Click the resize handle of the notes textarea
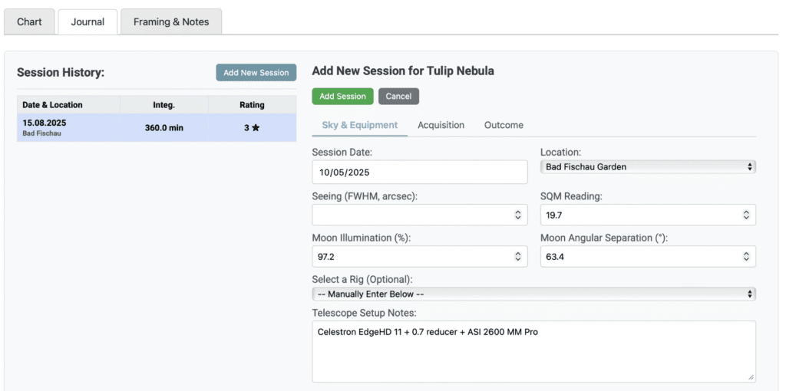The width and height of the screenshot is (786, 391). 751,377
